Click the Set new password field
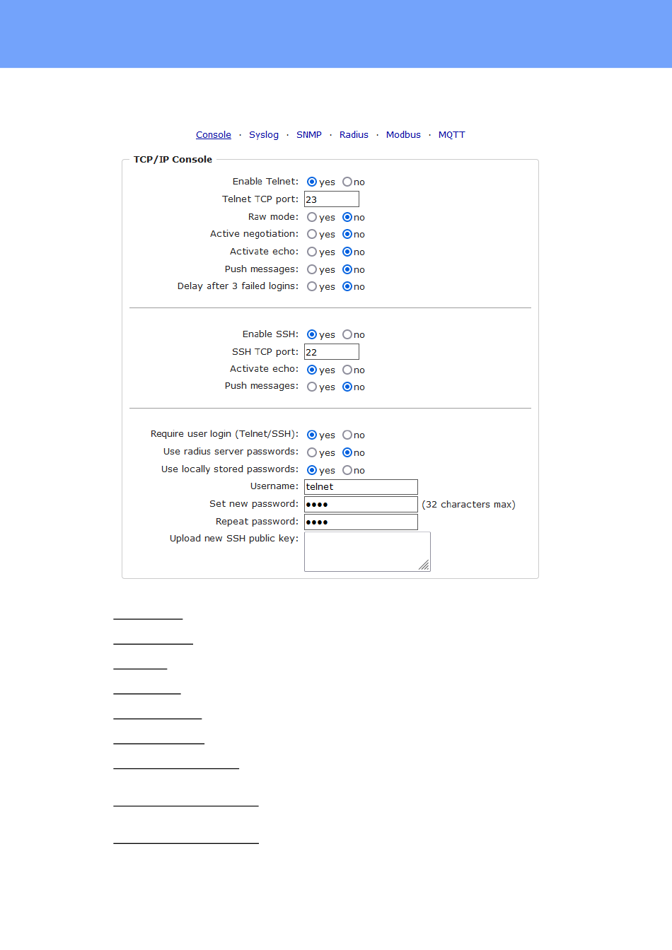The height and width of the screenshot is (950, 672). 361,504
